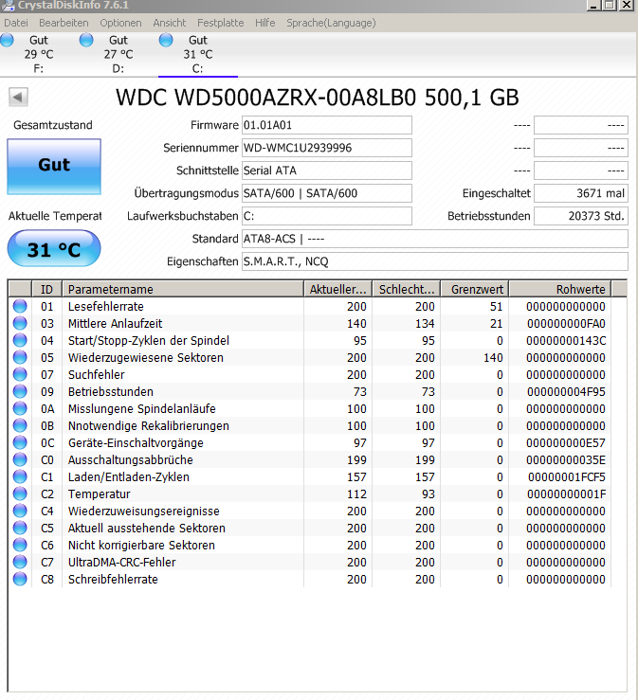Select drive F: at 29 °C
This screenshot has width=638, height=700.
coord(39,54)
